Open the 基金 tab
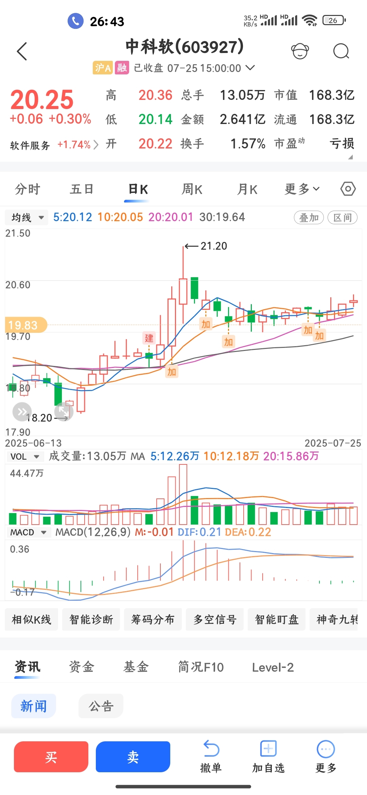This screenshot has height=795, width=367. (x=136, y=667)
